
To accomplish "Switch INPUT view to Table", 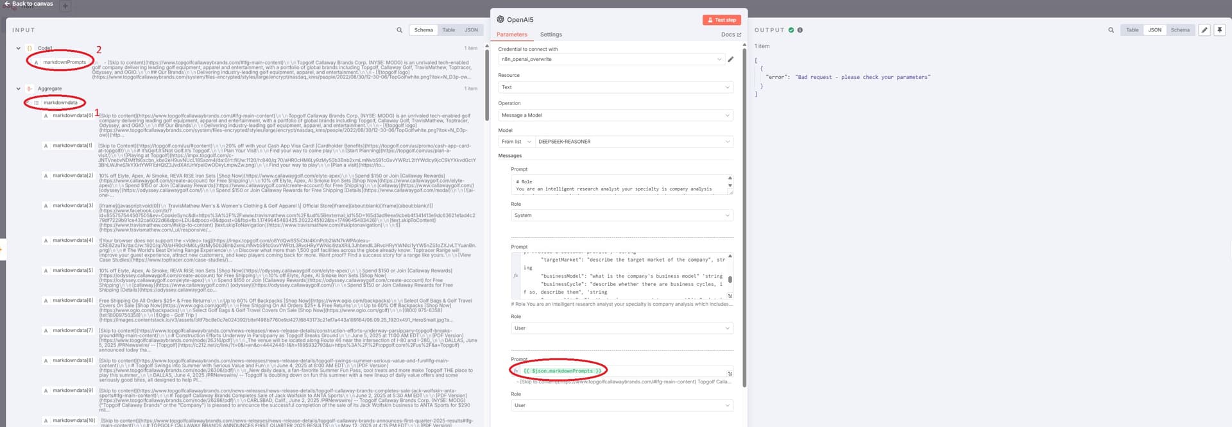I will 449,30.
